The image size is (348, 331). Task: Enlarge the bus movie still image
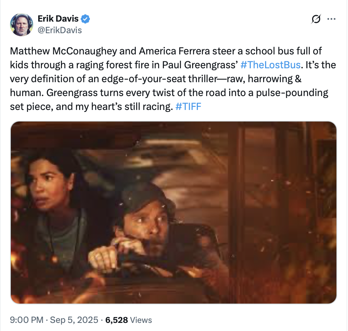[x=174, y=212]
